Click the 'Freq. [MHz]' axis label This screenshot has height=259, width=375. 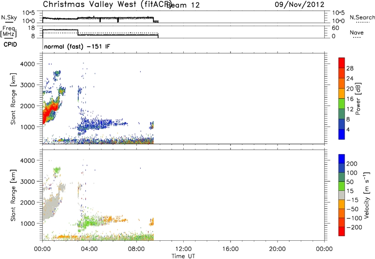coord(8,31)
